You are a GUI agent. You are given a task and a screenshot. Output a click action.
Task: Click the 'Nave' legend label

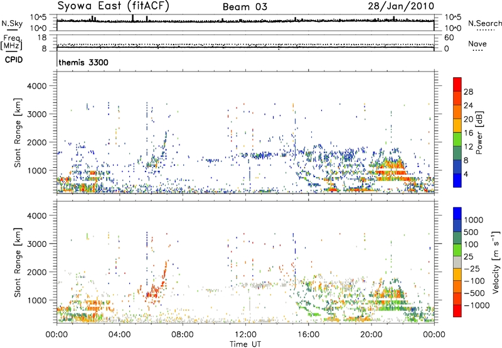[x=478, y=43]
